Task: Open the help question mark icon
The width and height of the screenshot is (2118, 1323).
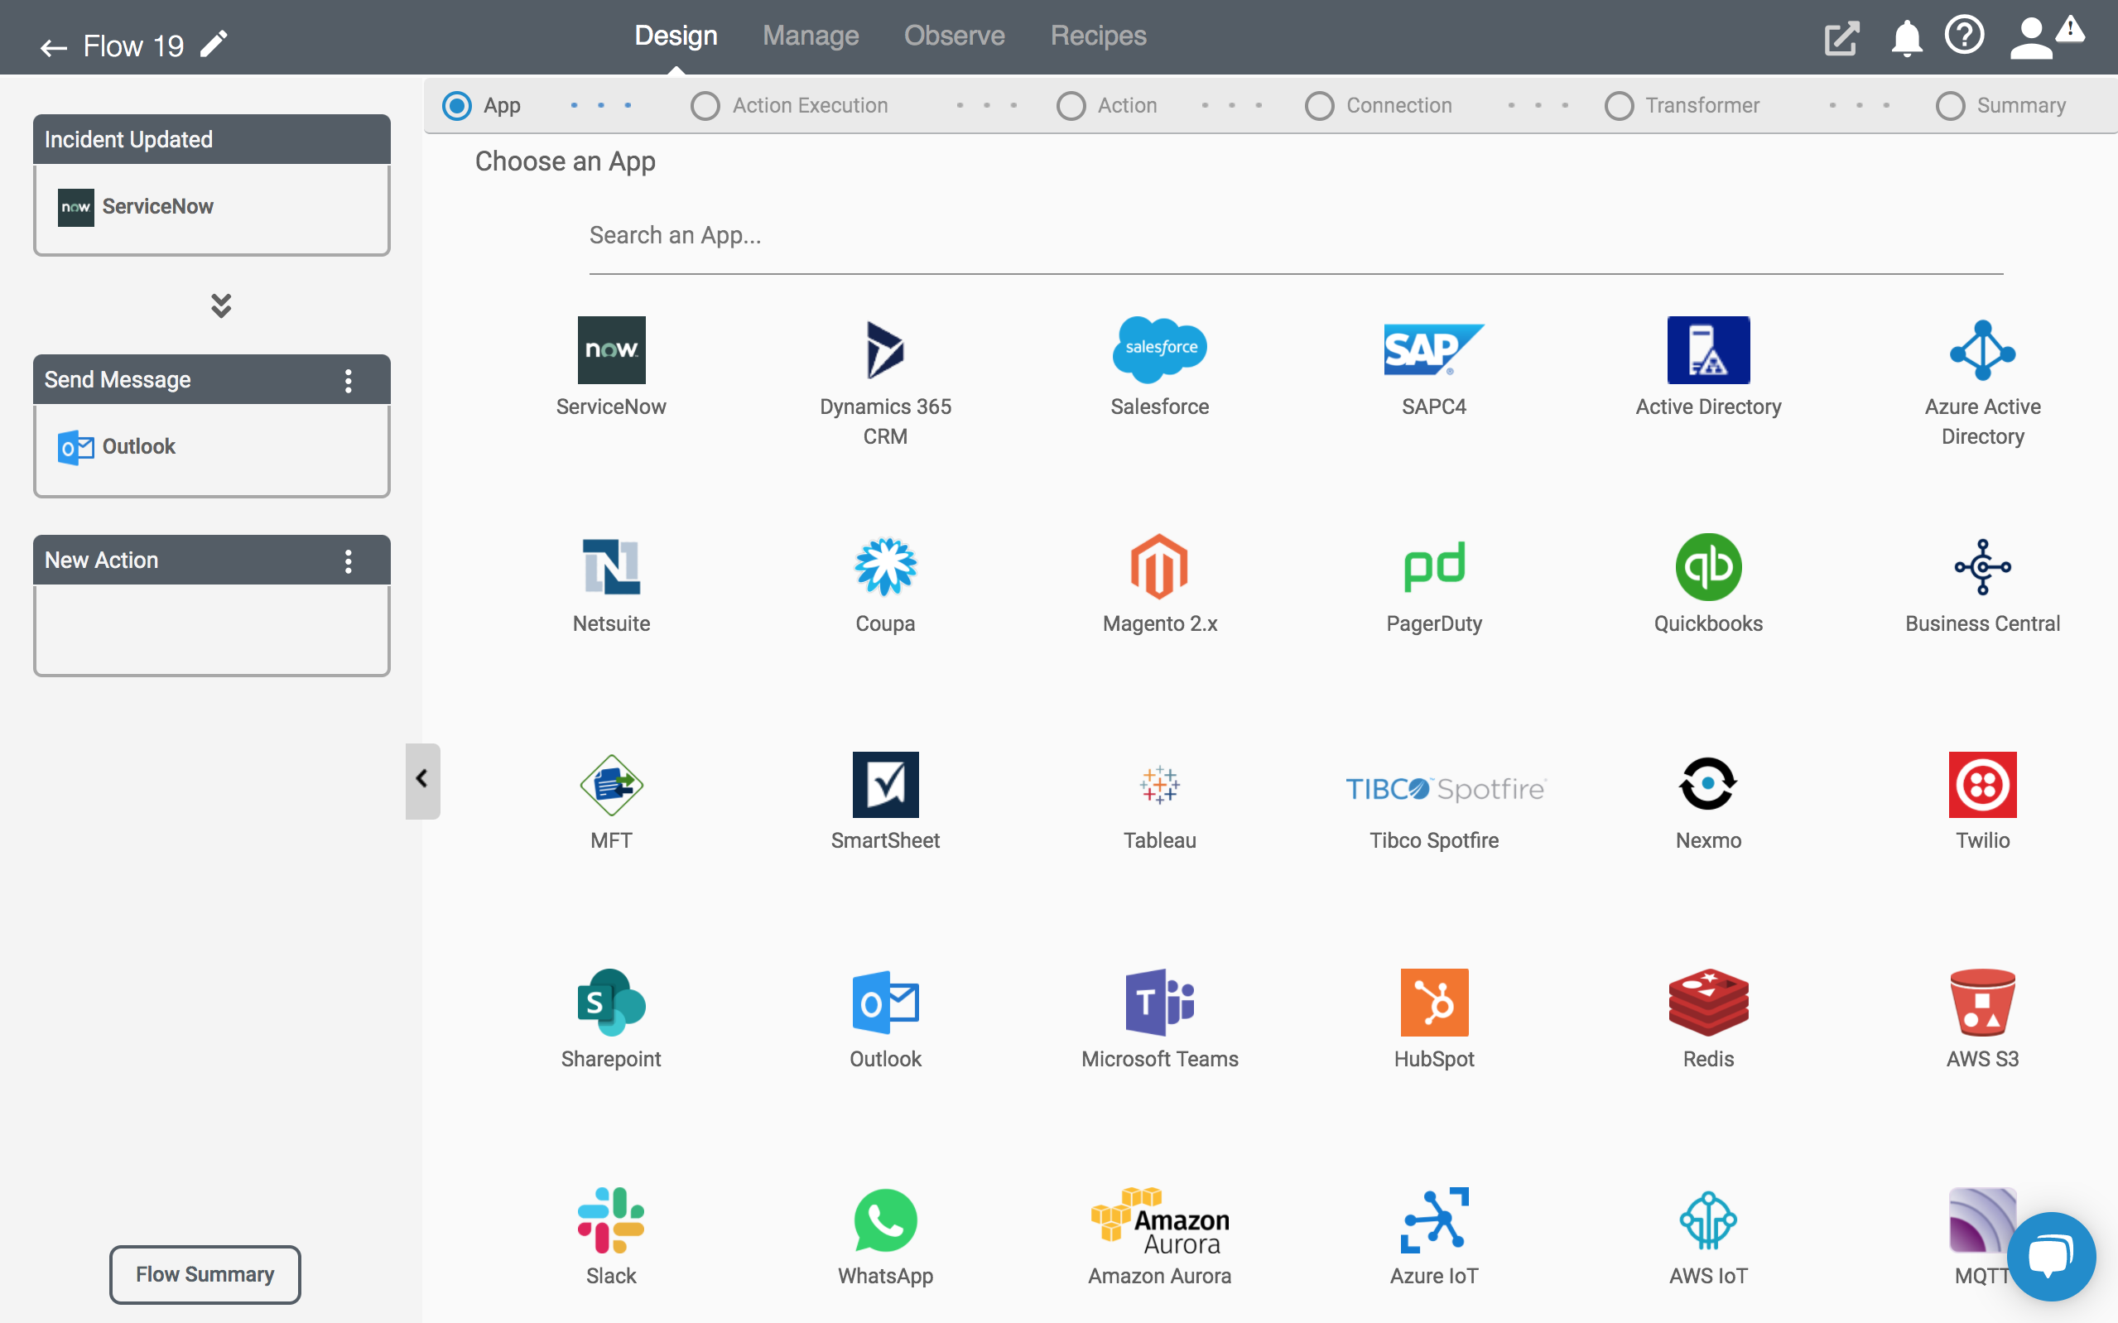Action: tap(1963, 36)
